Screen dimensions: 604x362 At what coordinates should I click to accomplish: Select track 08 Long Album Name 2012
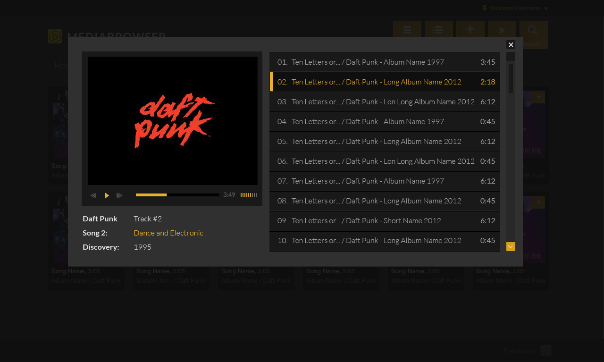pos(385,201)
